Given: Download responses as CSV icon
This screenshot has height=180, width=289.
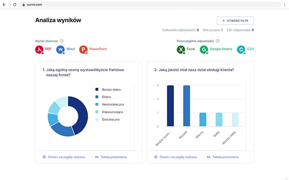Looking at the screenshot, I should coord(241,49).
